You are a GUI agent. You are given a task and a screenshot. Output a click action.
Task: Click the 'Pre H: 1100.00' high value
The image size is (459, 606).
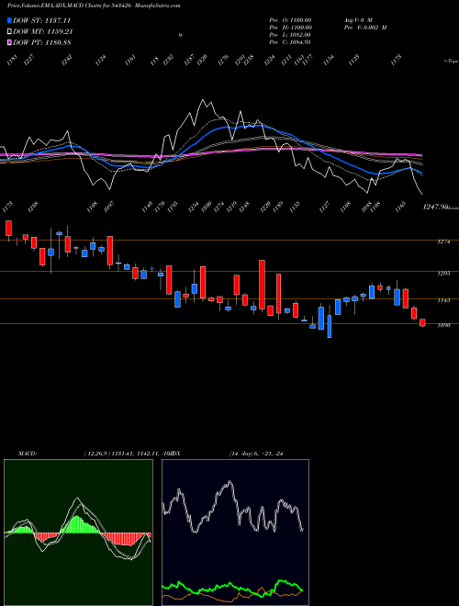click(x=290, y=27)
